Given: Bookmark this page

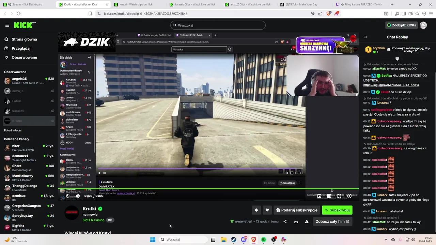Looking at the screenshot, I should 90,14.
